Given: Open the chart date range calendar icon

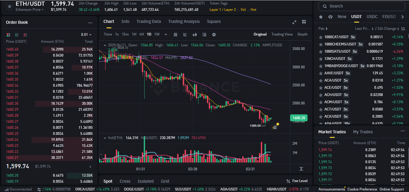Looking at the screenshot, I should pyautogui.click(x=175, y=34).
